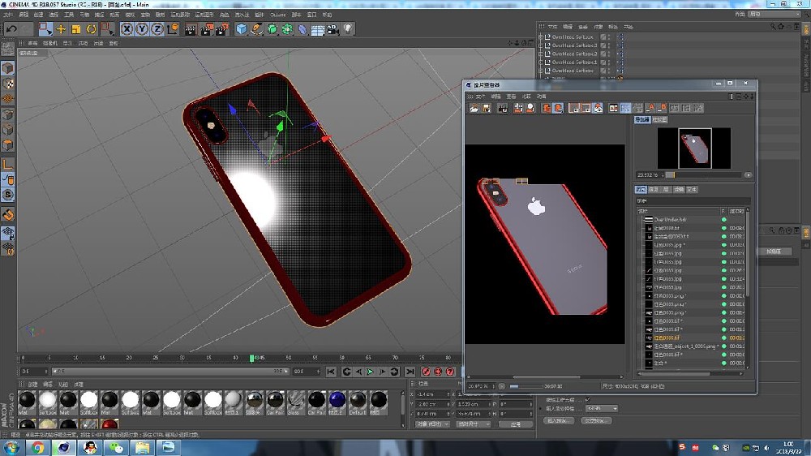Toggle Y axis lock
Screen dimensions: 811x456
(x=142, y=29)
